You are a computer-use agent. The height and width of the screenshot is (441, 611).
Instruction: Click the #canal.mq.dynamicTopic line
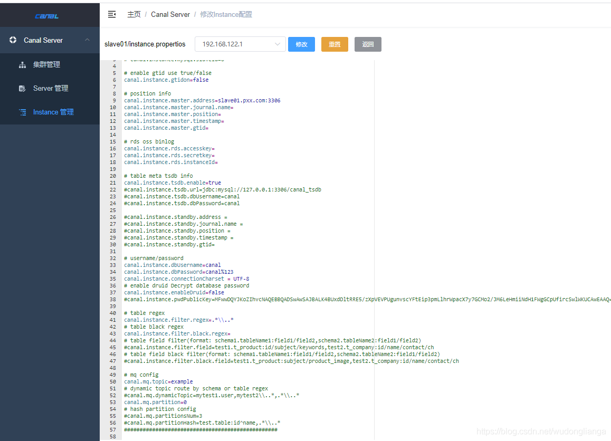(212, 396)
